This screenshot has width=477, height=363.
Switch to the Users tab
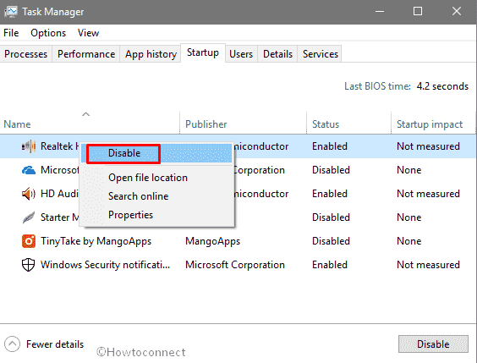coord(241,54)
